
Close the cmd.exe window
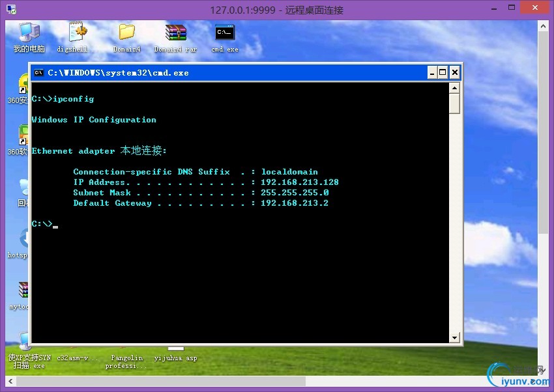pyautogui.click(x=455, y=73)
